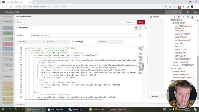Edit the Name field 'Language processing'
Image resolution: width=199 pixels, height=112 pixels.
(x=84, y=35)
